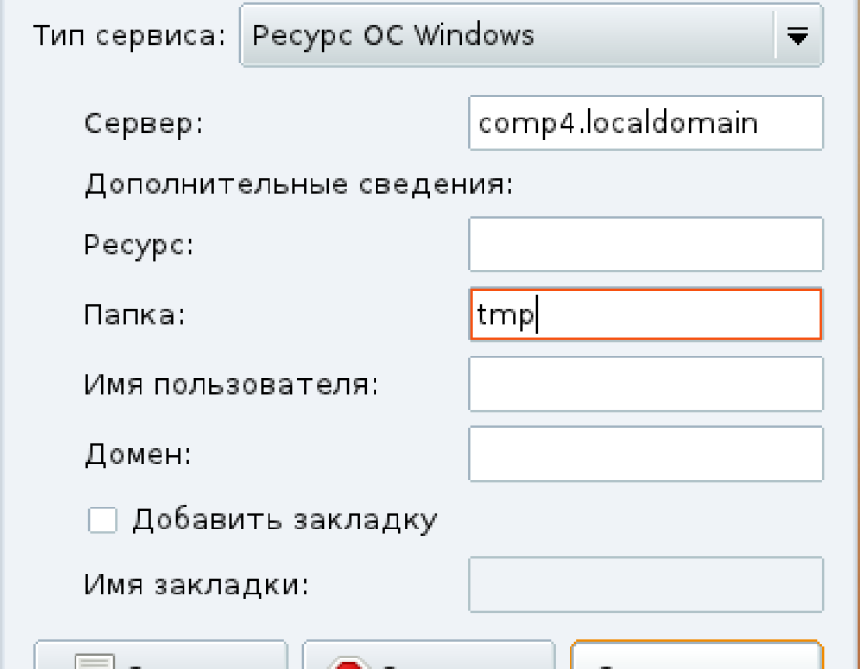Click the Имя пользователя label
This screenshot has height=669, width=860.
pyautogui.click(x=231, y=384)
